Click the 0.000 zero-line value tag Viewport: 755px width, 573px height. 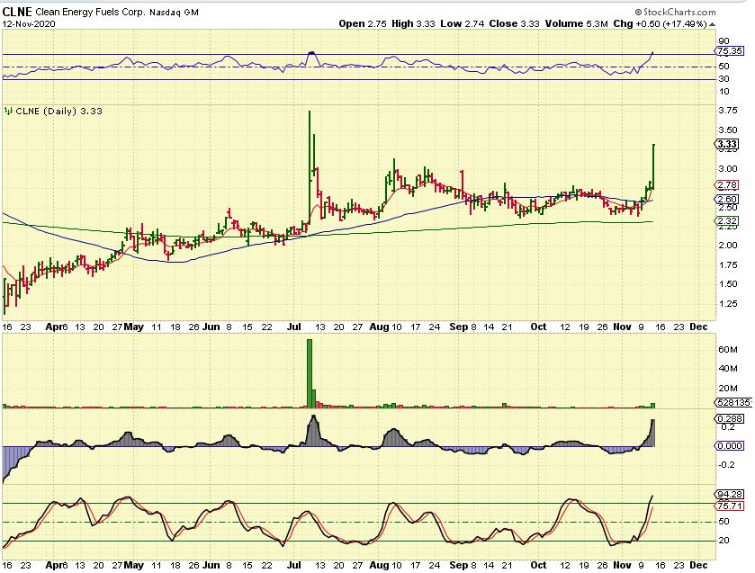(729, 446)
